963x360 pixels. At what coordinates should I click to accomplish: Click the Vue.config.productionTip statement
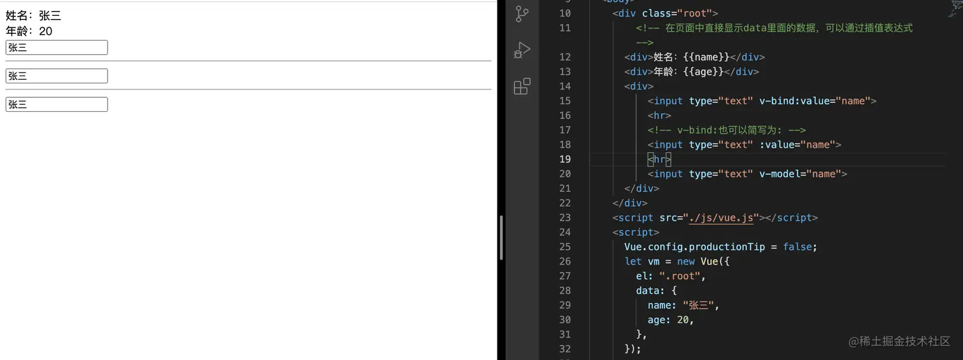pos(720,247)
